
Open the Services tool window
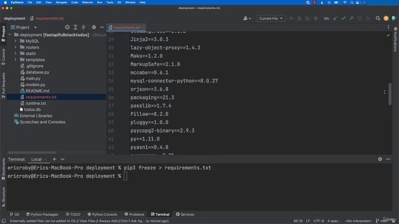tap(185, 214)
